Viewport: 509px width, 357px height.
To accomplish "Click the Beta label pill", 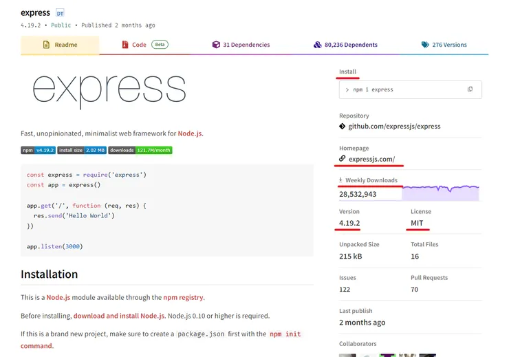I will pos(160,45).
